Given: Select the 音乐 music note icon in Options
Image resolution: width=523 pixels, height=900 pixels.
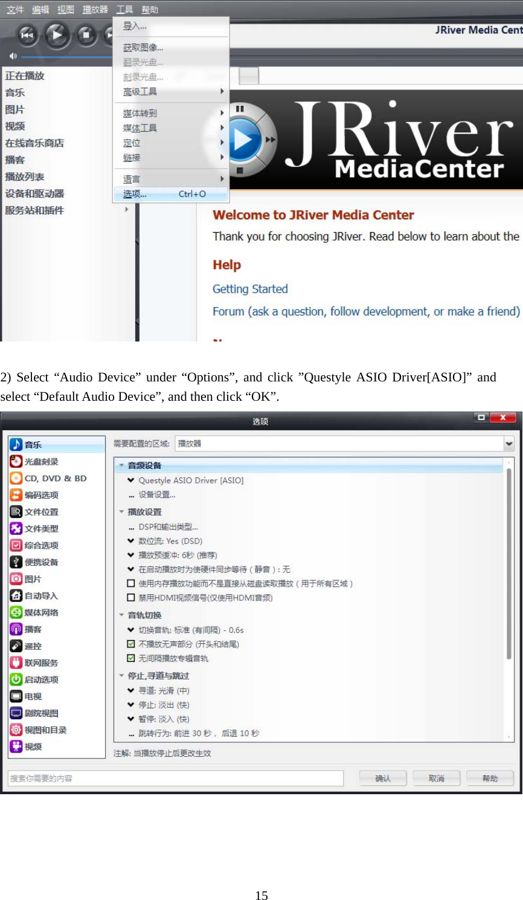Looking at the screenshot, I should click(16, 445).
